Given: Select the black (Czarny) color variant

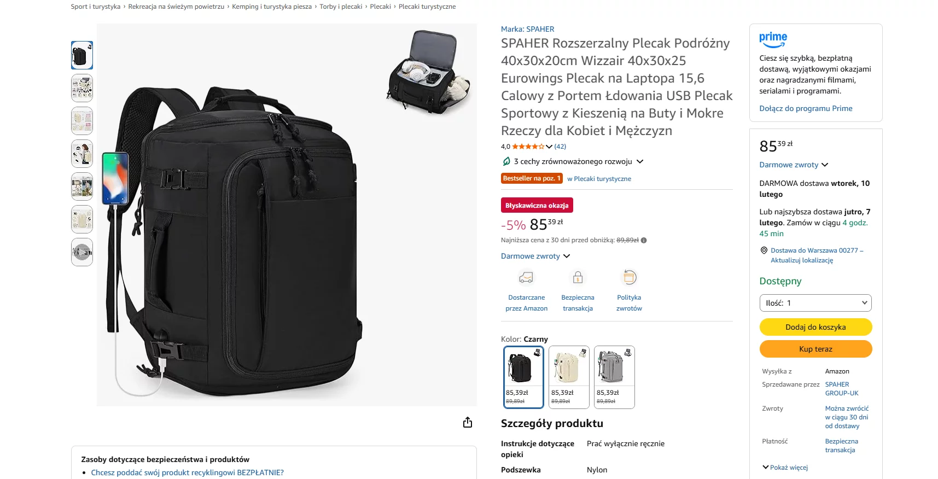Looking at the screenshot, I should pos(523,377).
